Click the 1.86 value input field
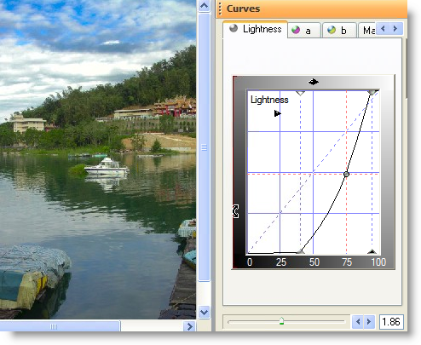 click(391, 322)
